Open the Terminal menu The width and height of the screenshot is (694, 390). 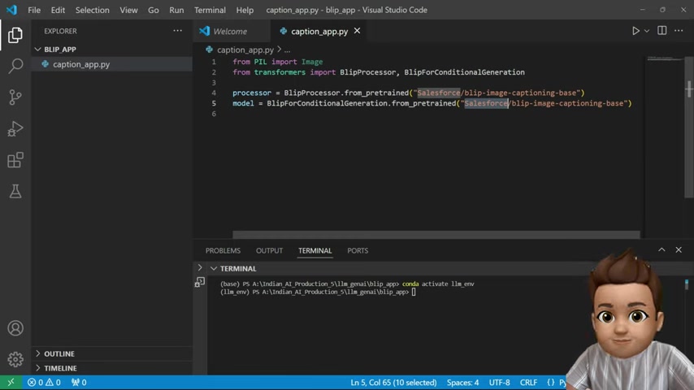point(210,10)
